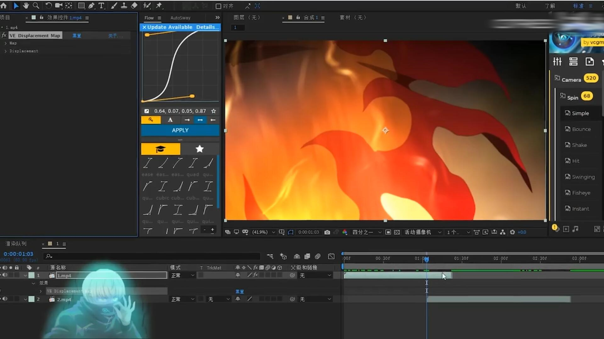Expand the Displacement property group
The width and height of the screenshot is (604, 339).
click(x=5, y=51)
